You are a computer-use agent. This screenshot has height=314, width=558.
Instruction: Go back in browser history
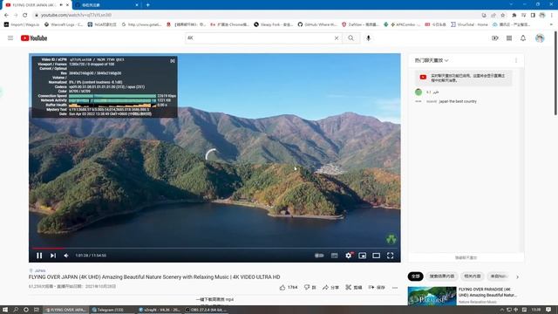6,15
